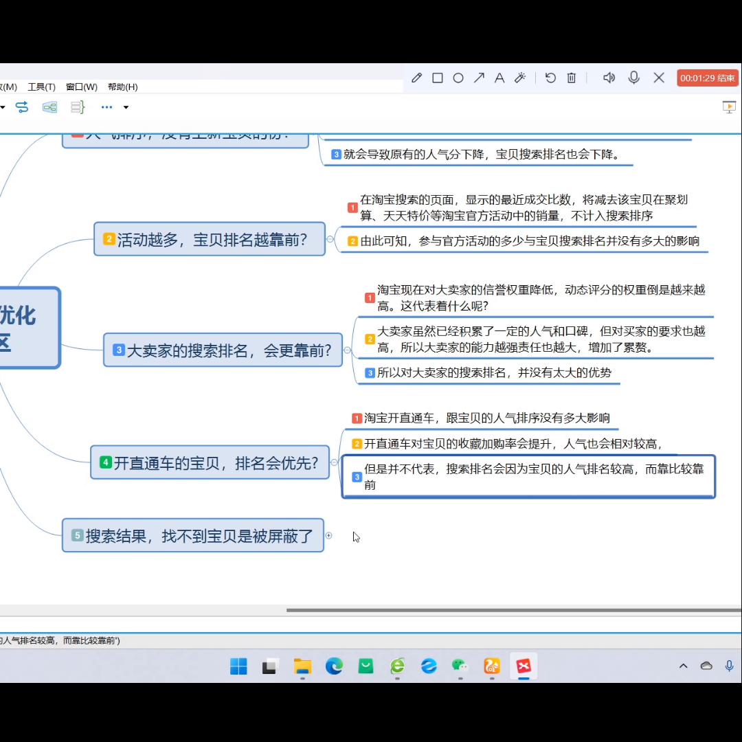Expand the dropdown arrow beside the ellipsis
Image resolution: width=742 pixels, height=742 pixels.
[x=126, y=107]
